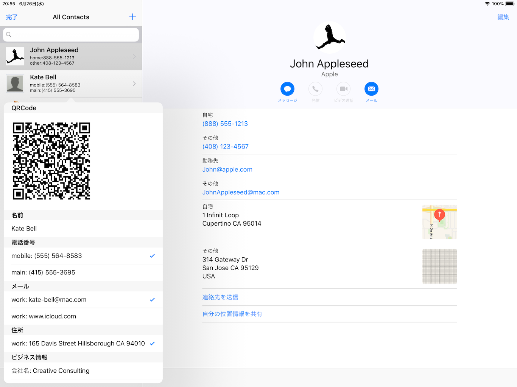The width and height of the screenshot is (517, 387).
Task: Toggle work: kate-bell@mac.com selection
Action: tap(83, 300)
